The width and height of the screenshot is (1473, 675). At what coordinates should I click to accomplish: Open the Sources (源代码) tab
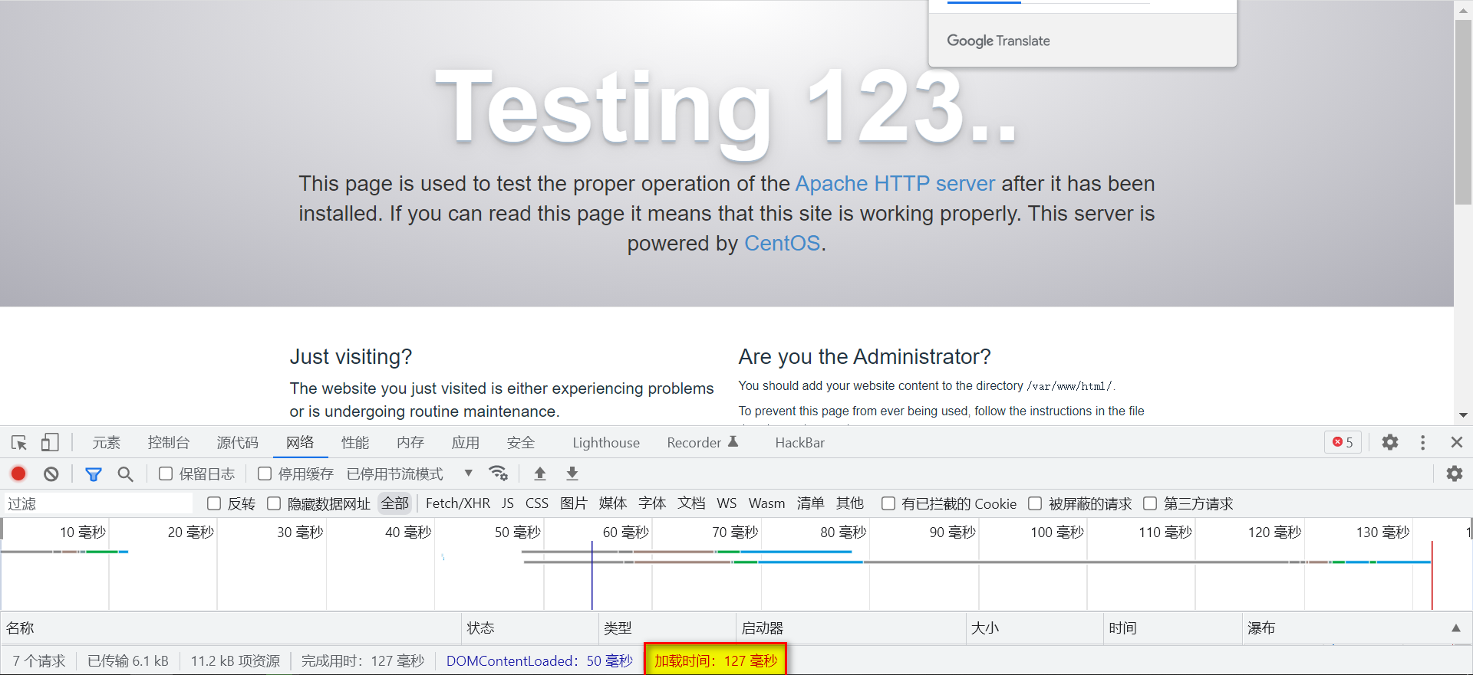238,443
